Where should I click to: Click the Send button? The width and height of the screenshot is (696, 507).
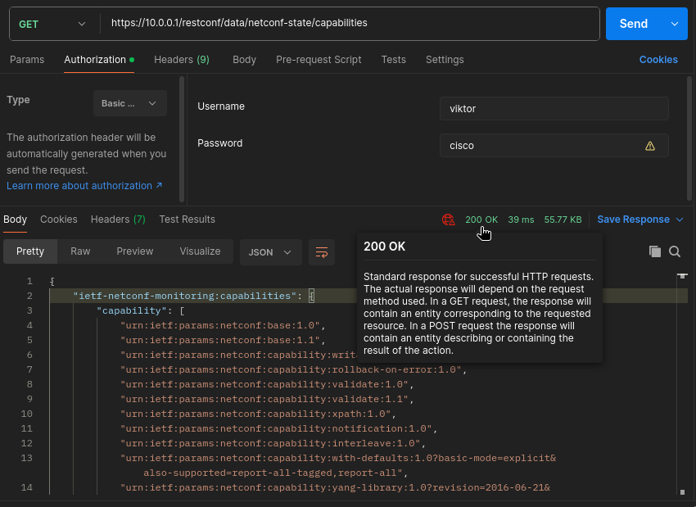click(x=634, y=24)
